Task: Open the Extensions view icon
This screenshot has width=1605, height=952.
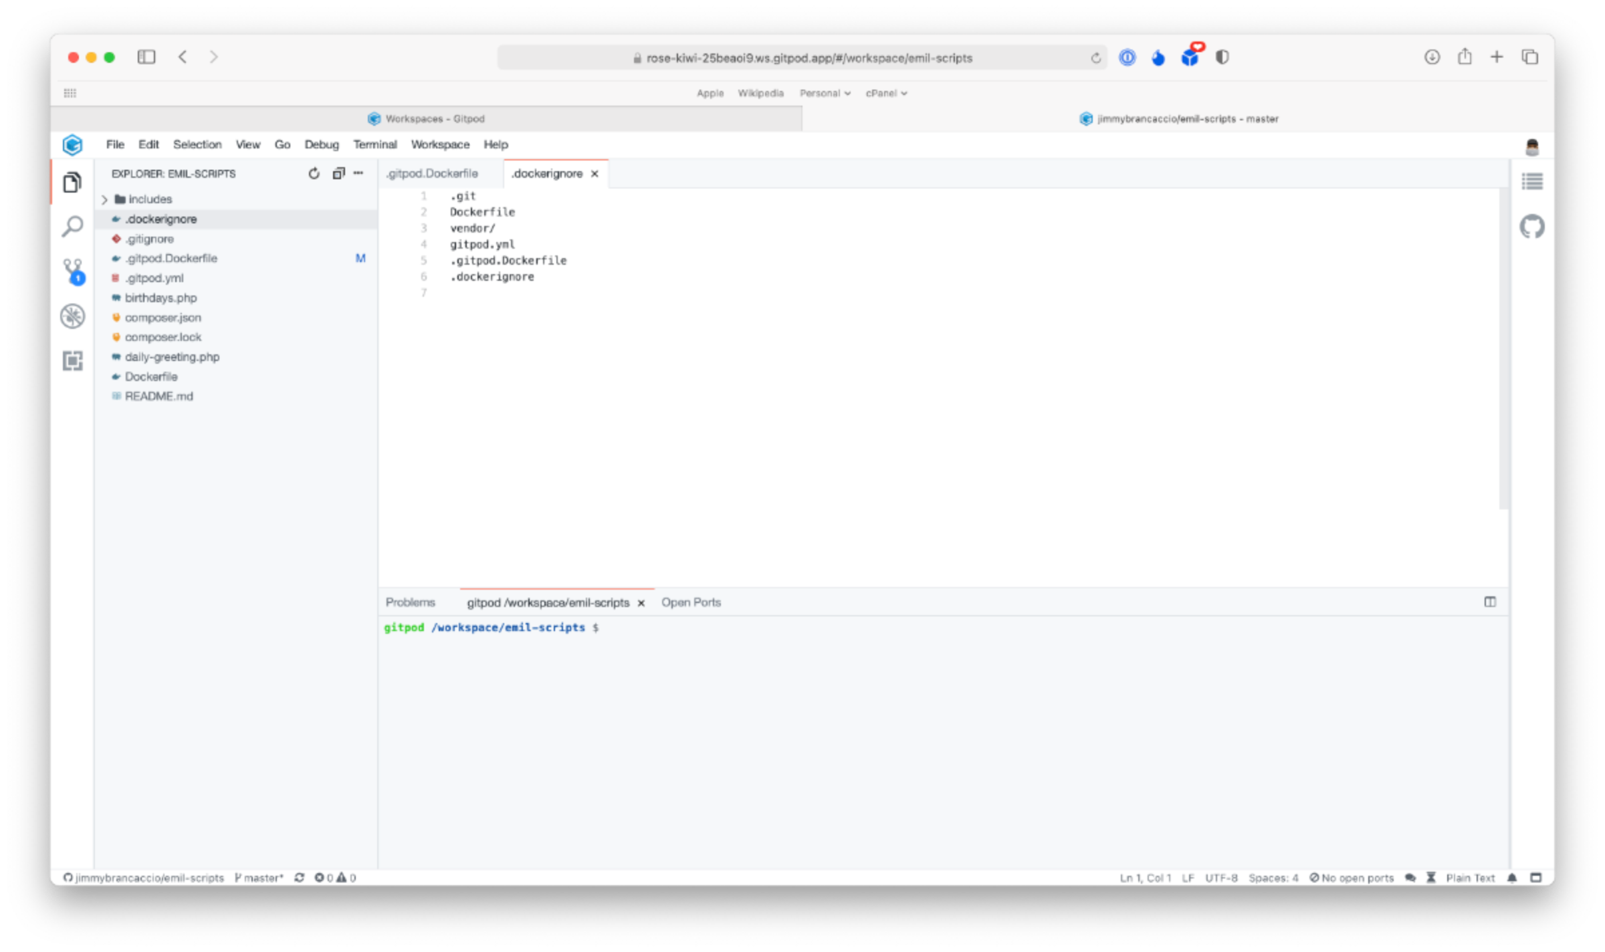Action: click(x=72, y=361)
